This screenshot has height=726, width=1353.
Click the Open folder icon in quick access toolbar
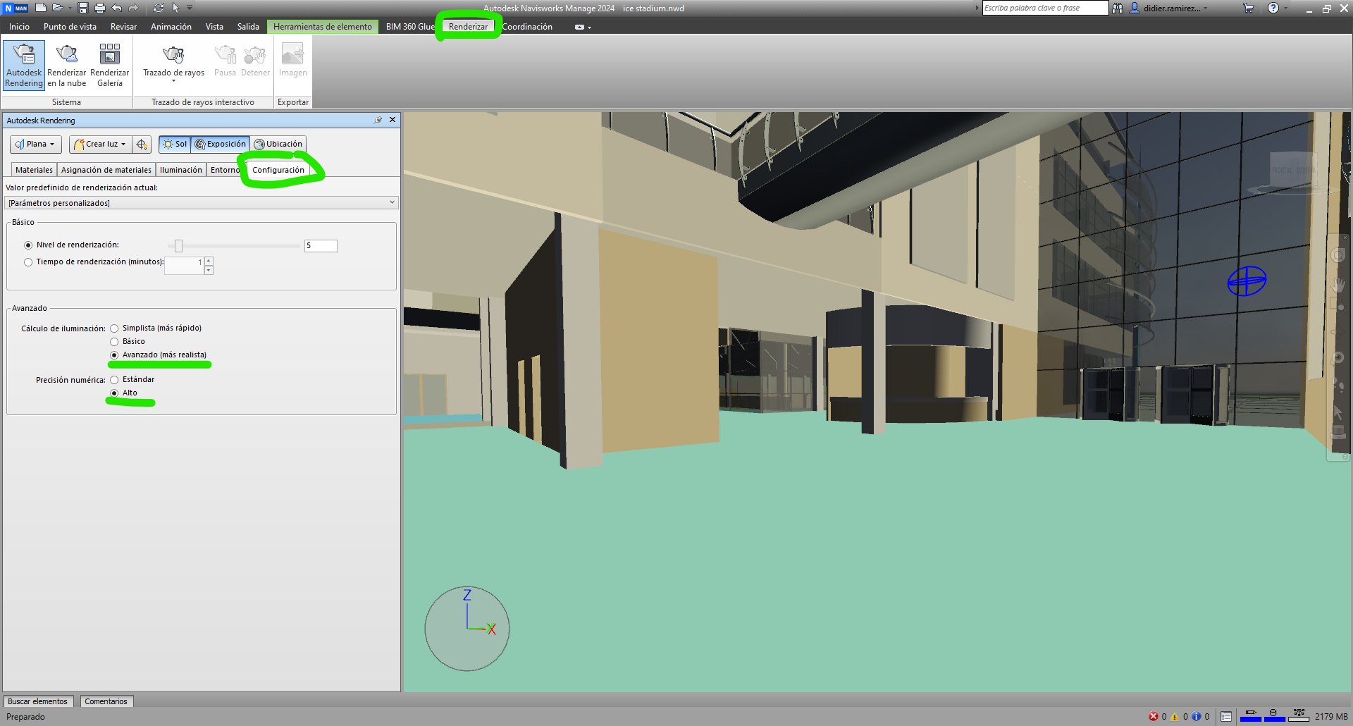(x=58, y=8)
